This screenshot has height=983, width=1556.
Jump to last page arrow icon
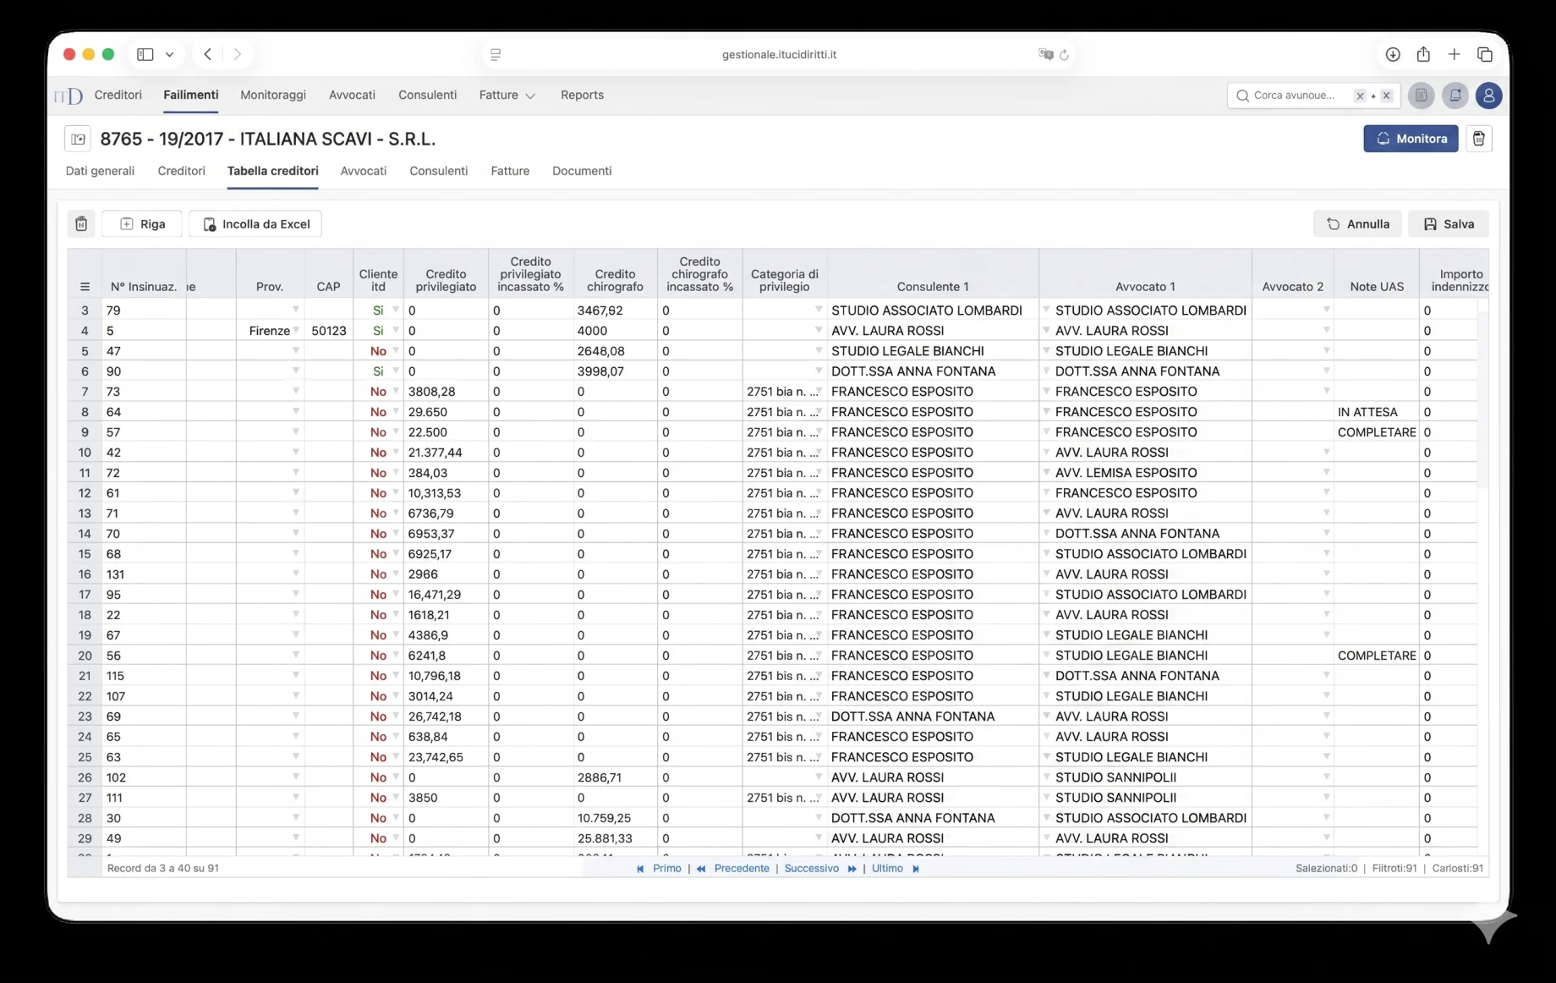tap(916, 869)
